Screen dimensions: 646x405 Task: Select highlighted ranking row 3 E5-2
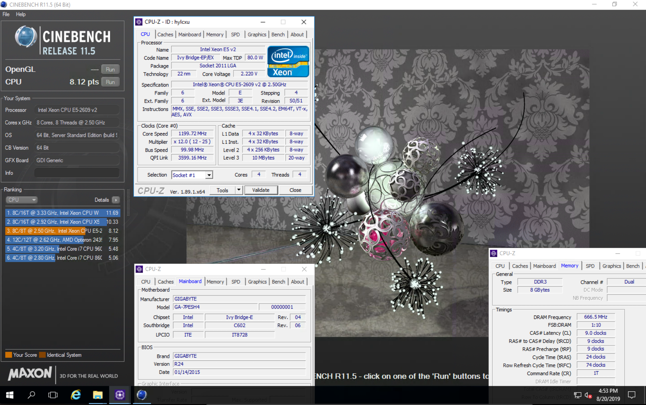pyautogui.click(x=62, y=231)
